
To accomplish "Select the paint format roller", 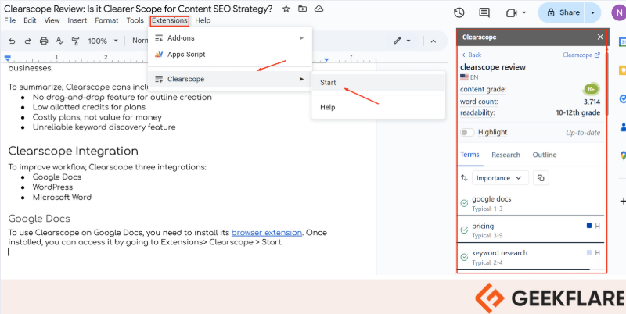I will click(75, 41).
